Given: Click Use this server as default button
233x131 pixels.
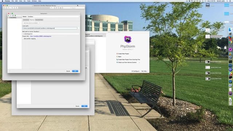Looking at the screenshot, I should click(x=31, y=23).
